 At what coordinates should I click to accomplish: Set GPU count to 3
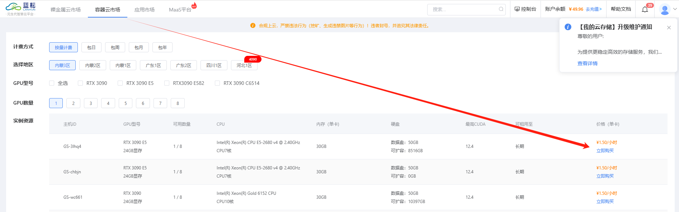point(91,103)
